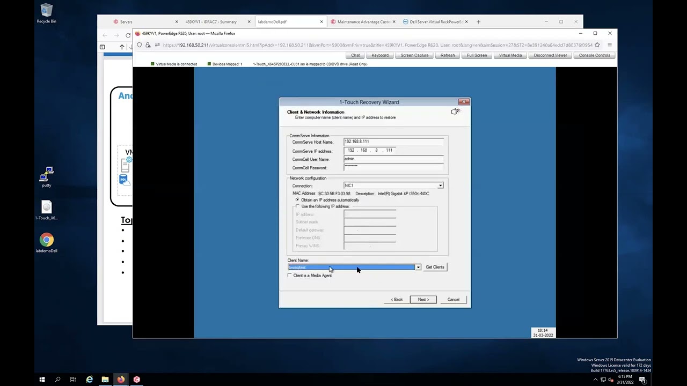Open the Console Controls panel

coord(594,55)
